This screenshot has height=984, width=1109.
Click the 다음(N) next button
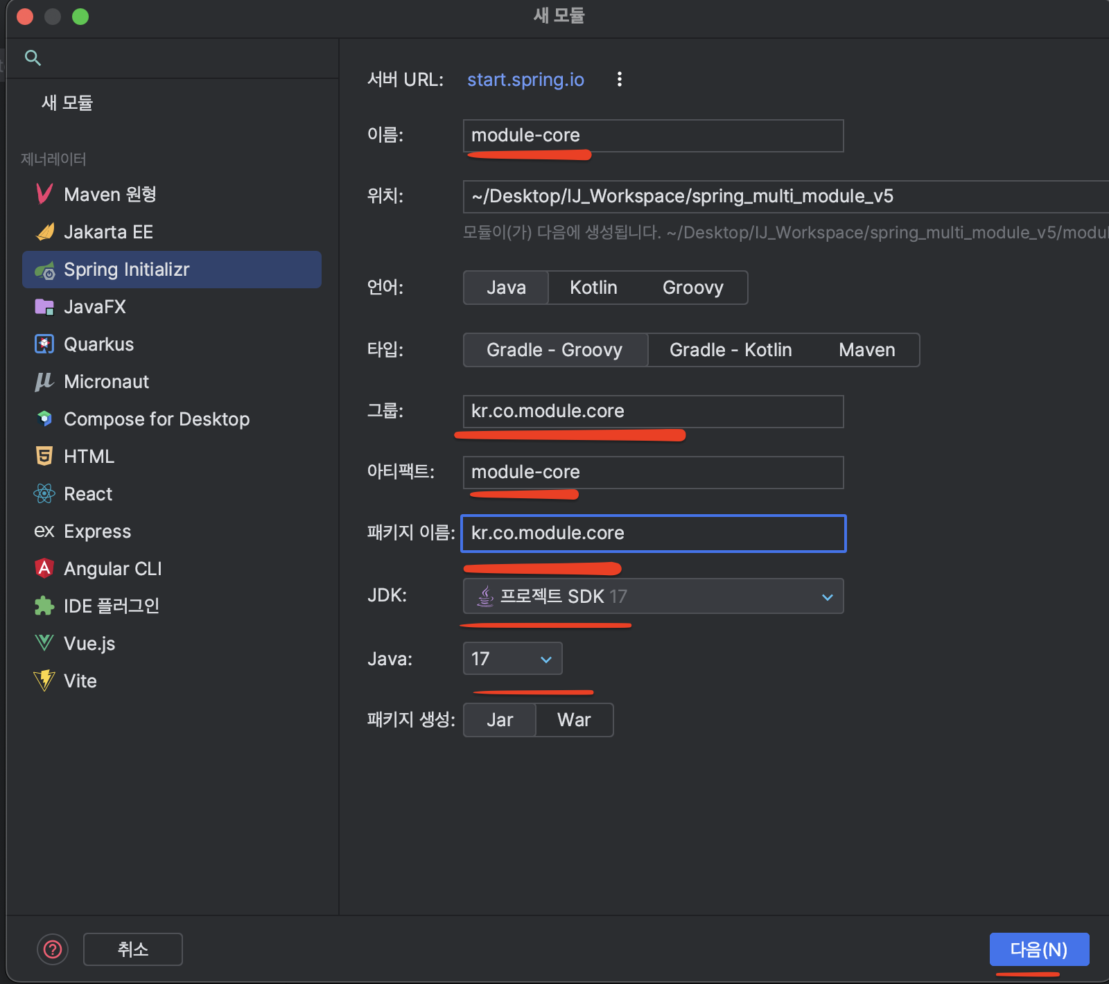[x=1039, y=949]
